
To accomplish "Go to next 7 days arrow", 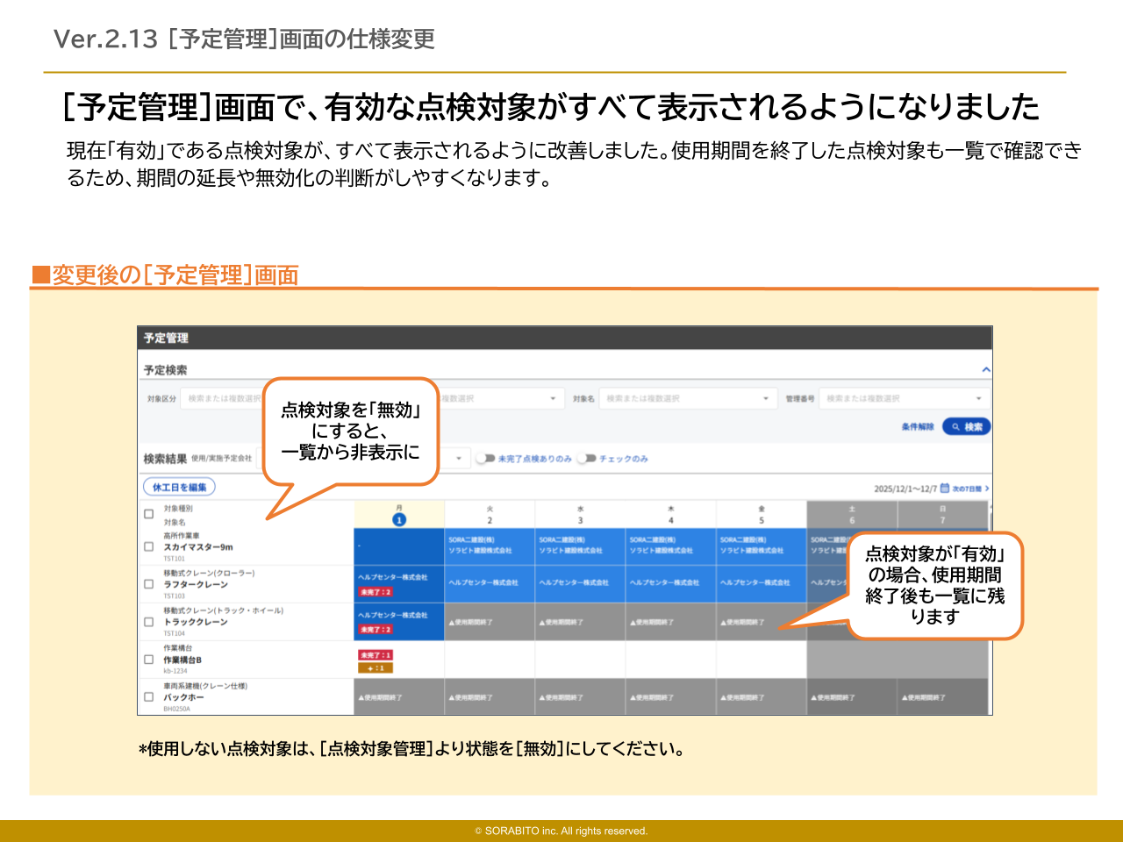I will pos(986,489).
